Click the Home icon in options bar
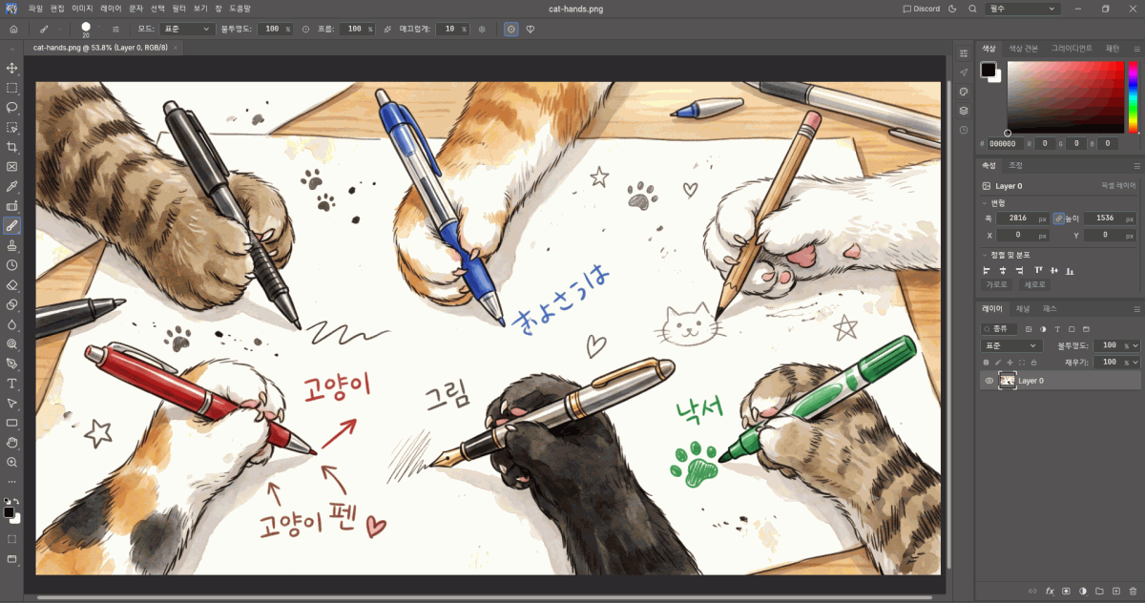 pyautogui.click(x=13, y=29)
